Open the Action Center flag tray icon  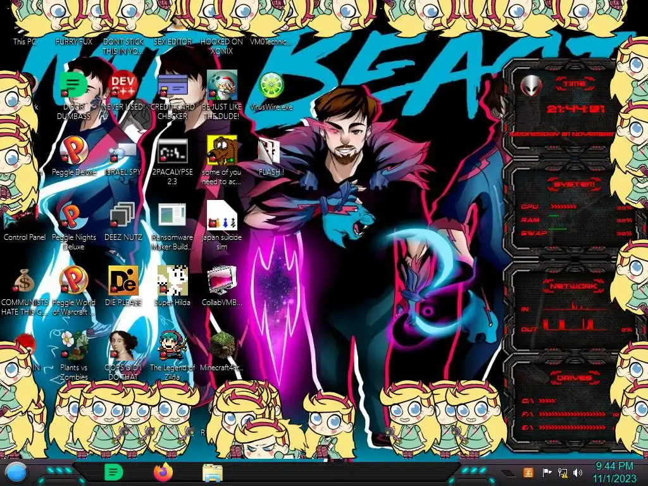[x=546, y=472]
